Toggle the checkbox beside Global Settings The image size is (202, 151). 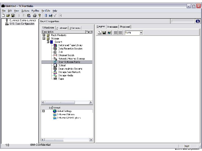43,111
